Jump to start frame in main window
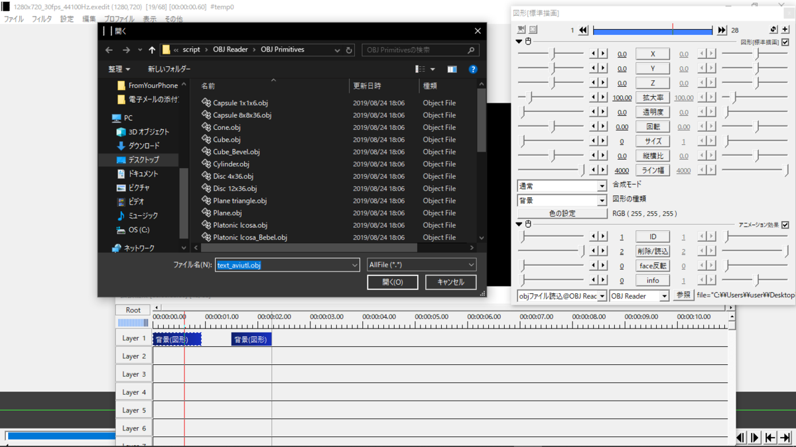The width and height of the screenshot is (796, 447). pos(770,438)
